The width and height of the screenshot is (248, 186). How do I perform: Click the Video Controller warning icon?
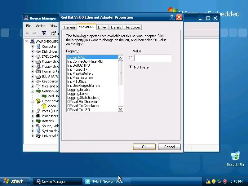coord(44,106)
